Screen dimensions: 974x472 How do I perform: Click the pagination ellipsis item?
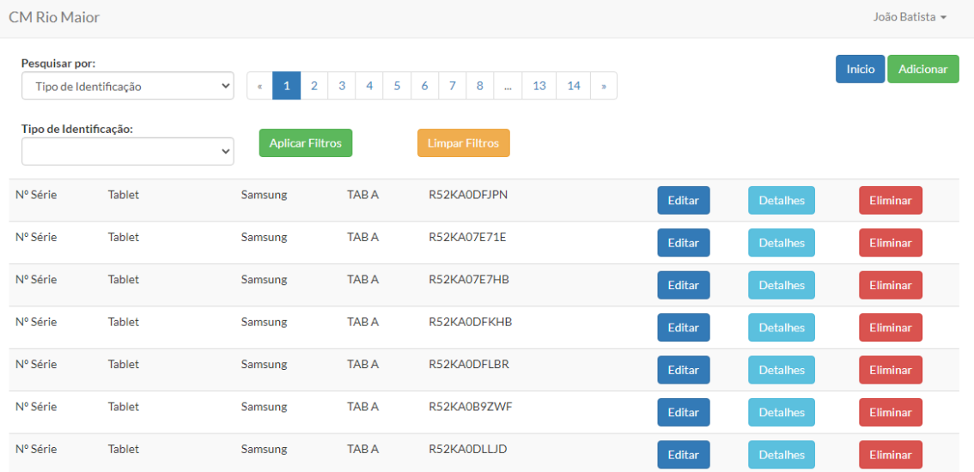pos(508,86)
